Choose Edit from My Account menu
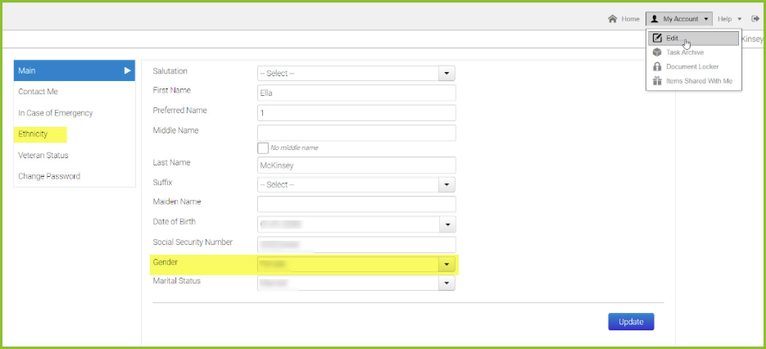This screenshot has width=766, height=349. click(693, 39)
